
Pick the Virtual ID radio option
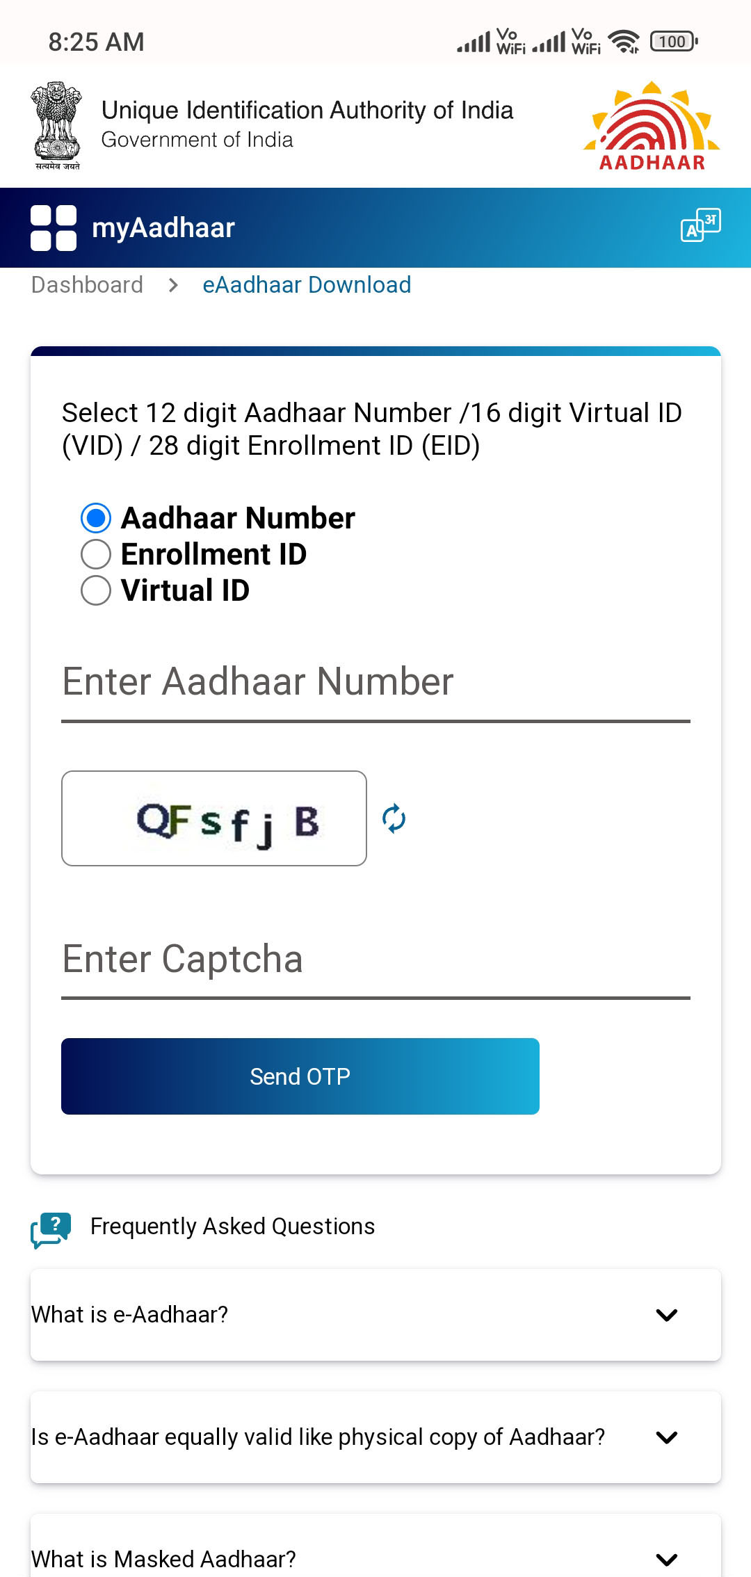96,590
